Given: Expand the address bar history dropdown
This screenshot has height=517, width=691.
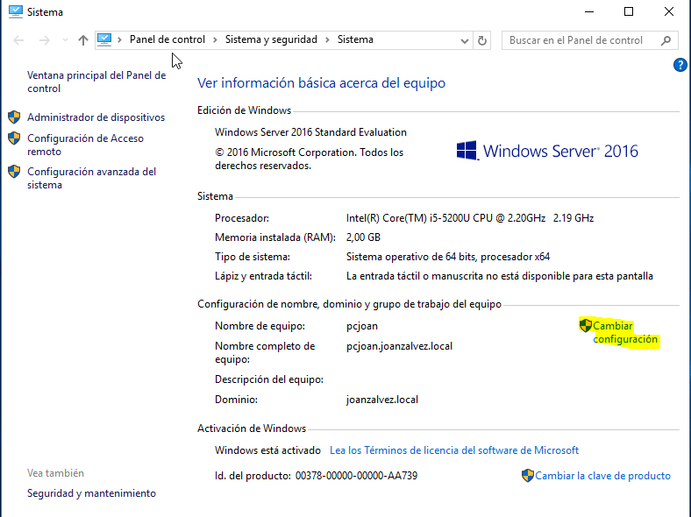Looking at the screenshot, I should 465,40.
